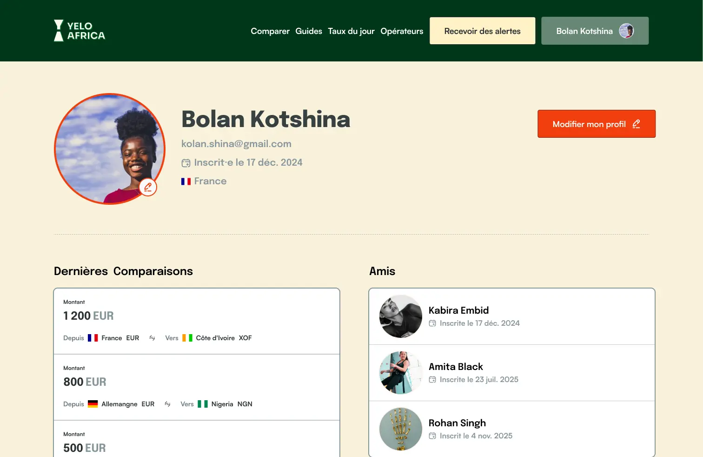Screen dimensions: 703x457
Task: Click the large profile photo
Action: pyautogui.click(x=110, y=149)
